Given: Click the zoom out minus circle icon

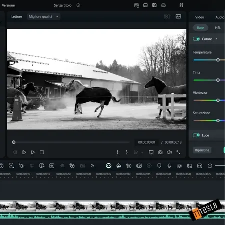Looking at the screenshot, I should click(x=210, y=166).
